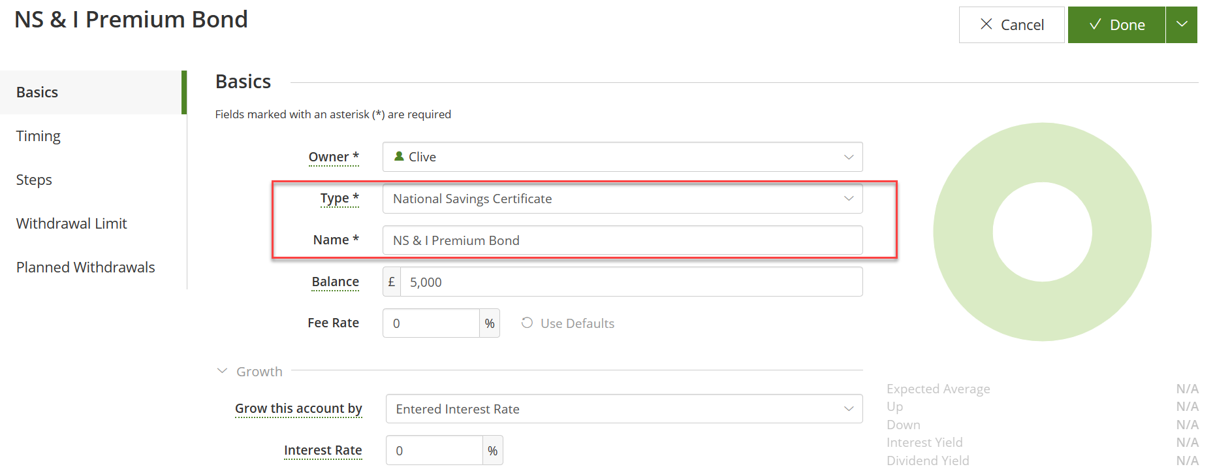Screen dimensions: 1215x471
Task: Click the Type field label
Action: click(339, 198)
